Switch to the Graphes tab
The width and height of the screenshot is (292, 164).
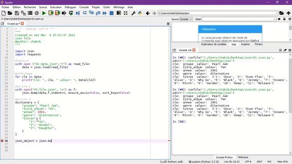tap(245, 44)
